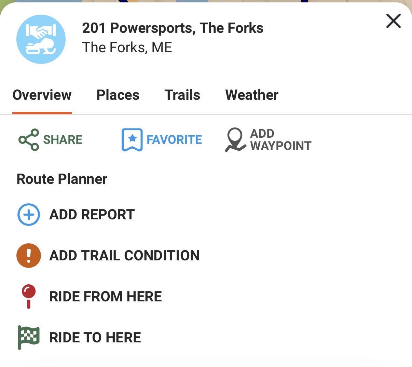The height and width of the screenshot is (367, 412).
Task: Select the Overview tab
Action: click(42, 95)
